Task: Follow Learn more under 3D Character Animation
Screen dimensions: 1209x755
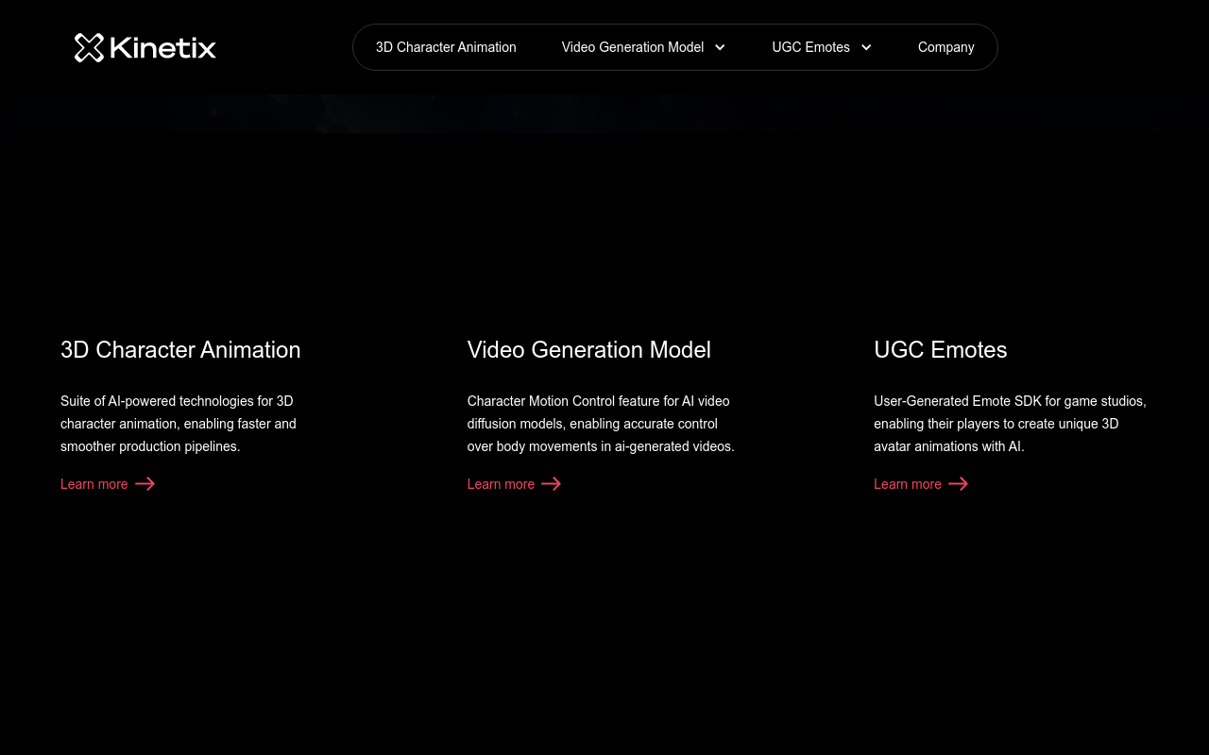Action: (x=94, y=484)
